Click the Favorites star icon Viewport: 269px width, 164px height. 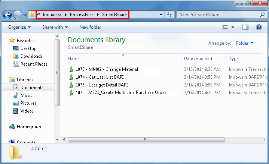(12, 41)
